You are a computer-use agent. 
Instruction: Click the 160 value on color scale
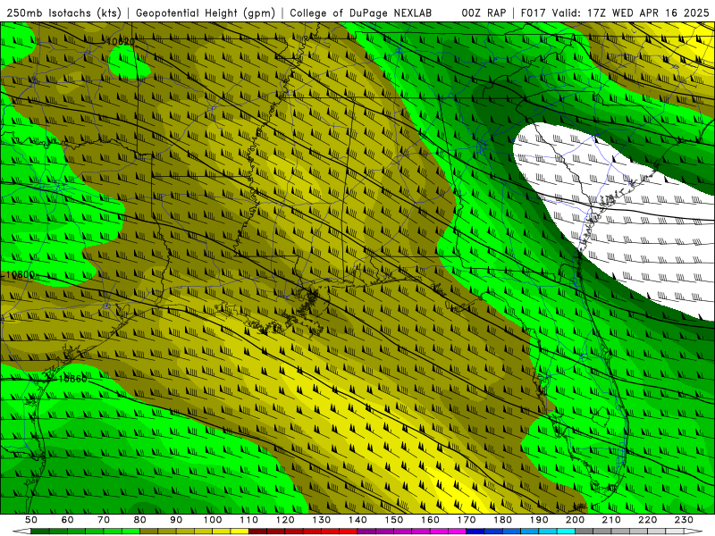coord(430,520)
